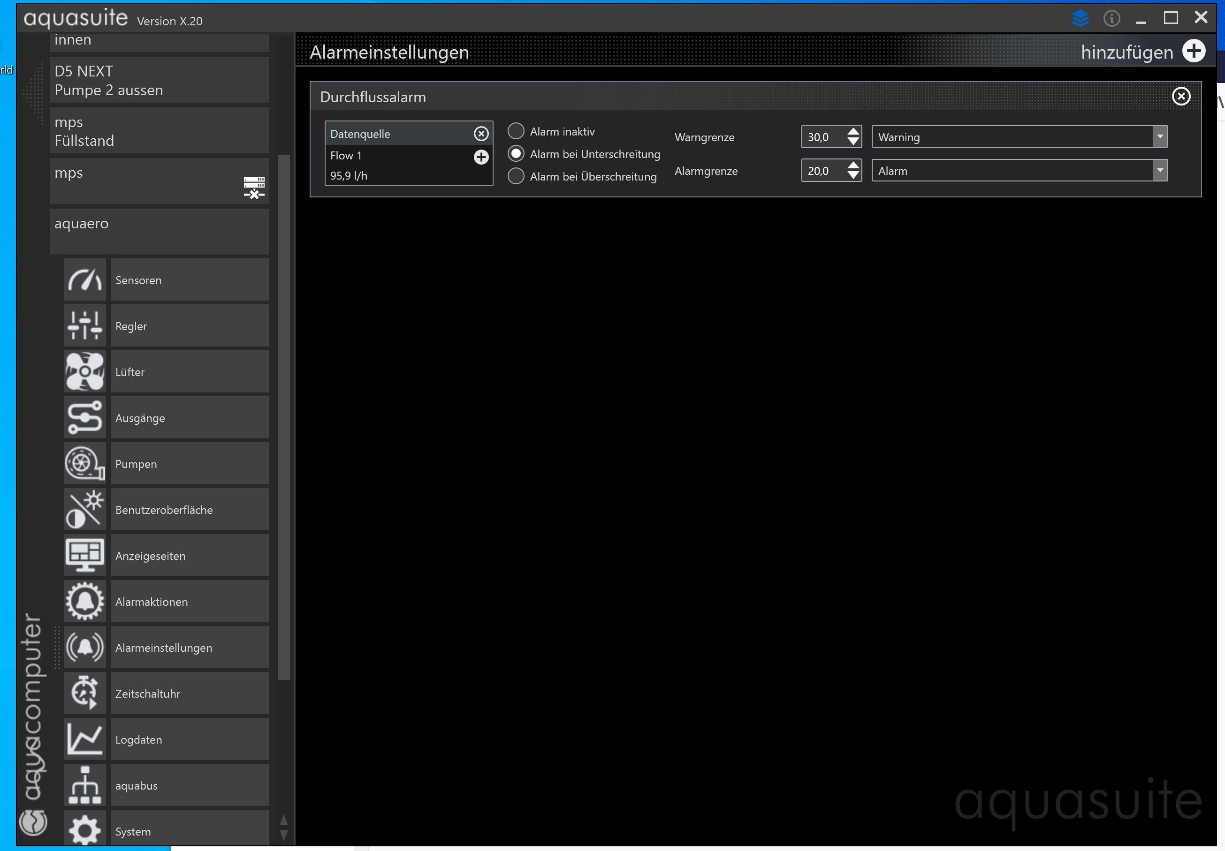Image resolution: width=1225 pixels, height=851 pixels.
Task: Click the blue layers icon in title bar
Action: pyautogui.click(x=1080, y=18)
